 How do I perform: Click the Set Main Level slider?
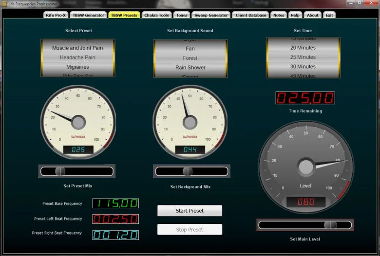pos(305,225)
